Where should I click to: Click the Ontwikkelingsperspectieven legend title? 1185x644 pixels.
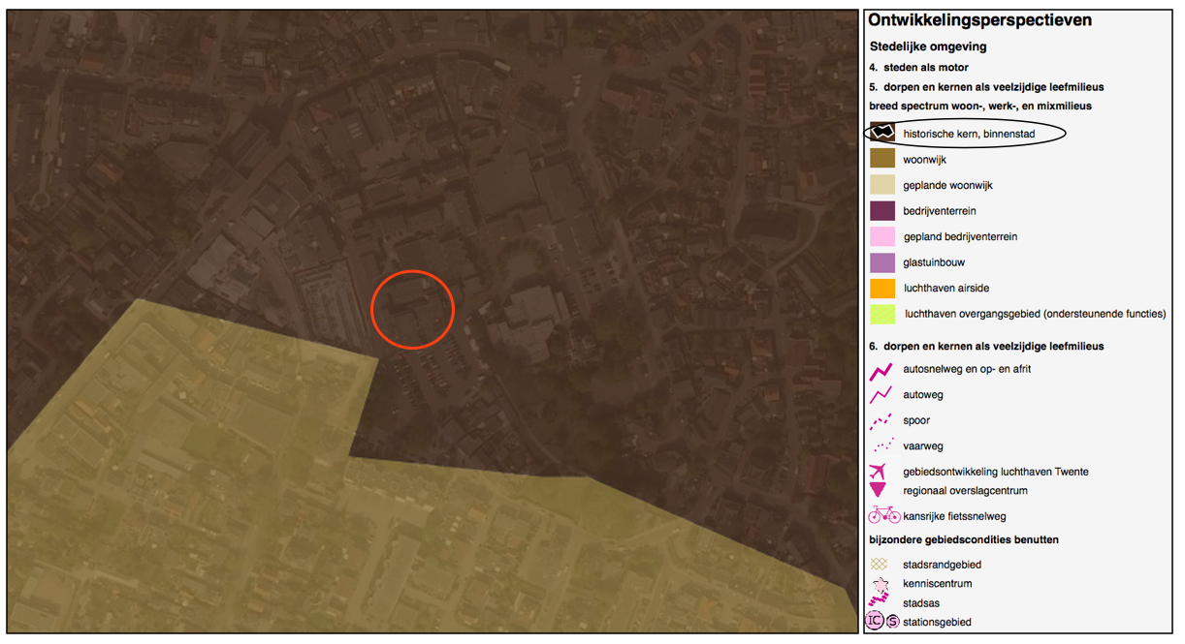click(x=980, y=20)
